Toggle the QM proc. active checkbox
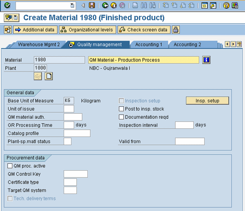245x211 pixels. click(10, 166)
